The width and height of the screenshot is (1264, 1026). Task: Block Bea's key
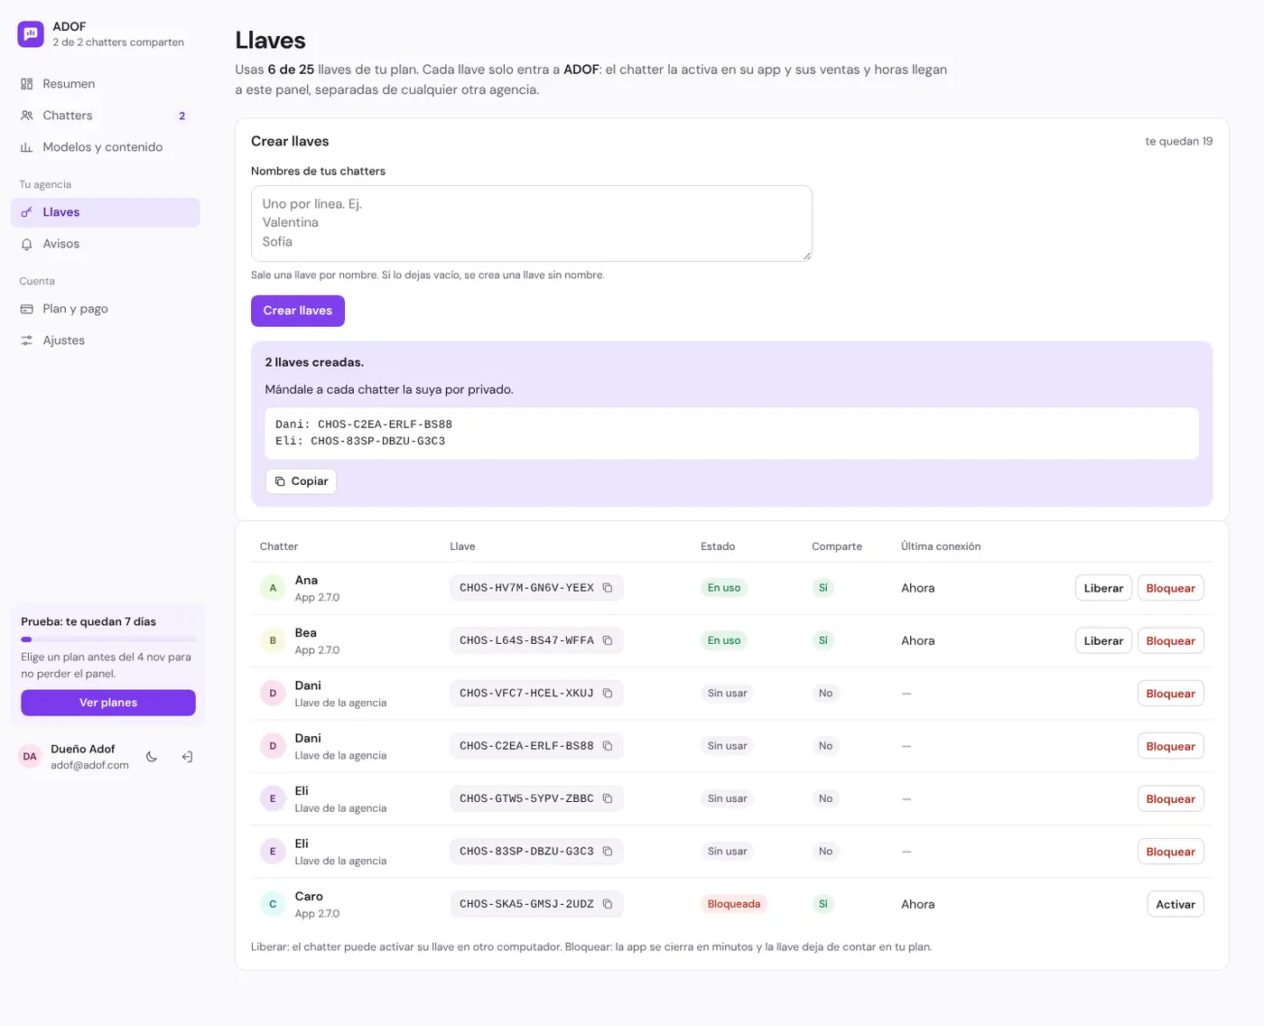pos(1170,640)
